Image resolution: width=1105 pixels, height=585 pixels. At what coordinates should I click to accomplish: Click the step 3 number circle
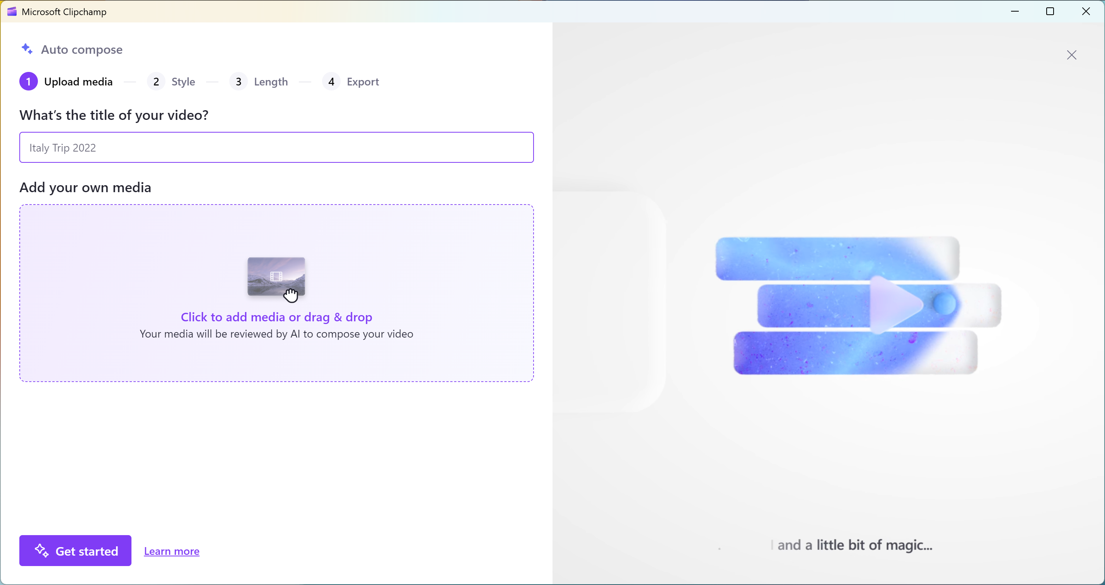click(239, 82)
